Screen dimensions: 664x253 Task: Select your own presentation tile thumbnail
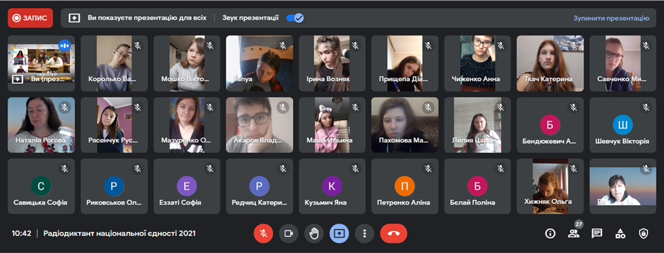click(x=41, y=63)
